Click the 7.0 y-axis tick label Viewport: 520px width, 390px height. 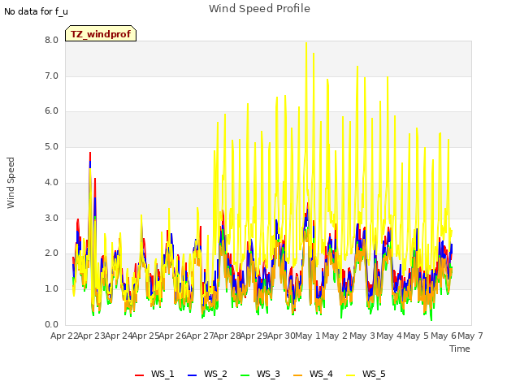51,76
